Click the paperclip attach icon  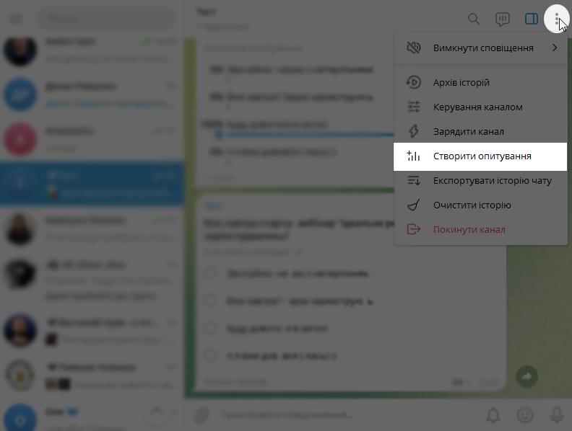[x=201, y=415]
